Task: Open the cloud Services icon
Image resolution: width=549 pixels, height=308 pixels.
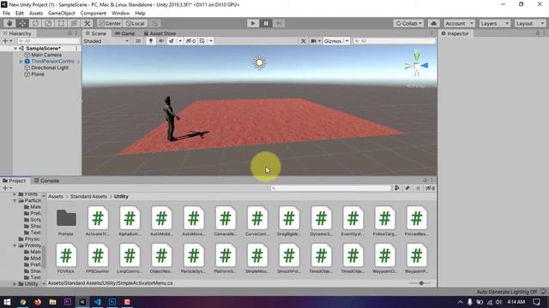Action: [433, 23]
